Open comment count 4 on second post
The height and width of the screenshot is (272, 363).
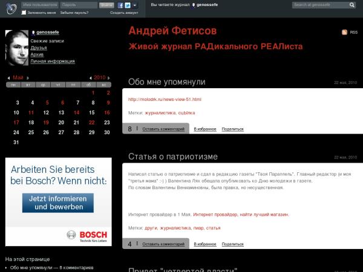tap(129, 244)
